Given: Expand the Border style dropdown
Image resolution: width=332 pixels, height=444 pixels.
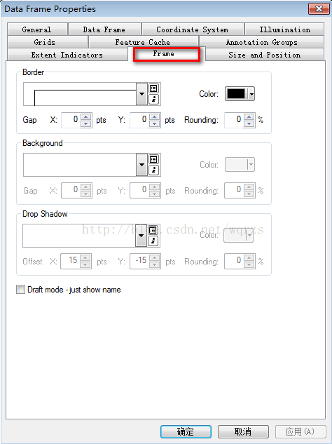Looking at the screenshot, I should coord(141,94).
